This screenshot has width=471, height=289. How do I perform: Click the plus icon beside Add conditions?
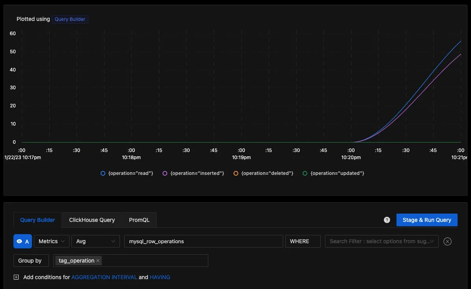point(16,277)
